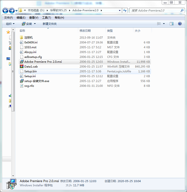The height and width of the screenshot is (192, 187).
Task: Select the Data1.cab WinRAR icon
Action: click(x=22, y=67)
